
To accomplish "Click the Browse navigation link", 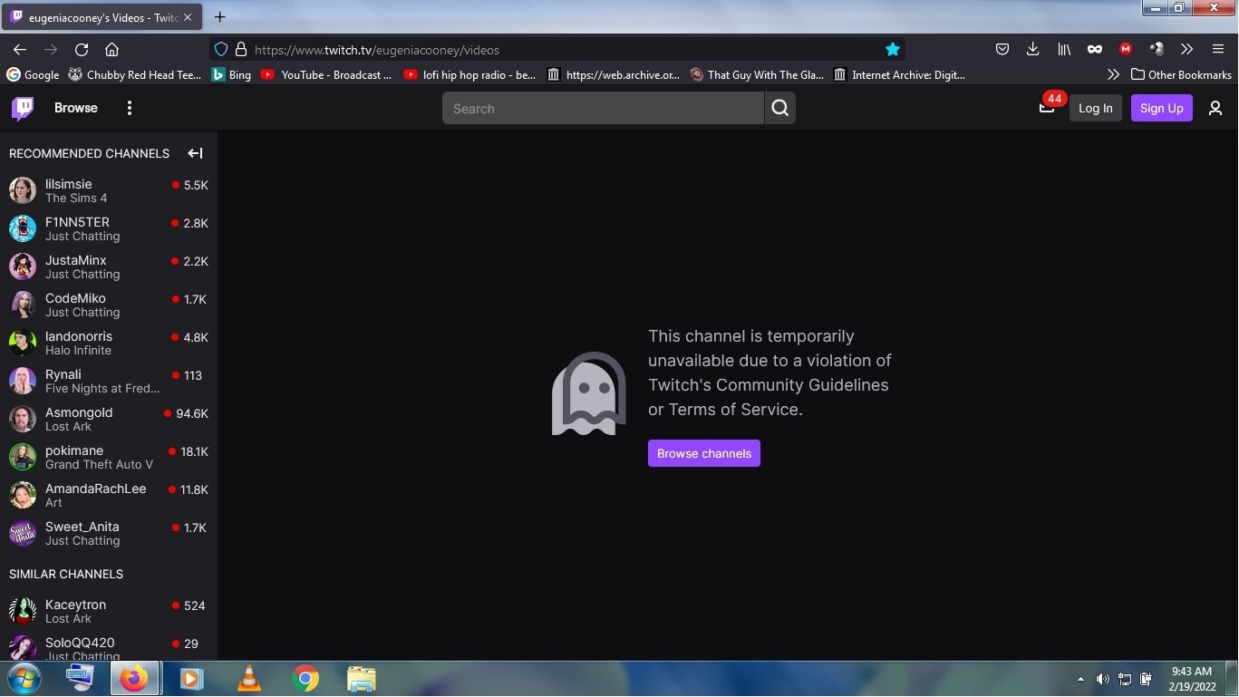I will pyautogui.click(x=75, y=108).
